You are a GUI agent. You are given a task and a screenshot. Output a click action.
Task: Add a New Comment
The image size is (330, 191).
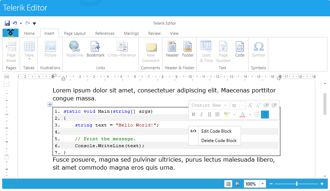(151, 52)
